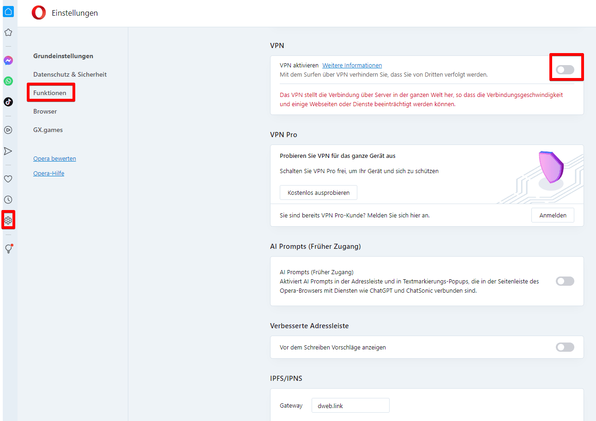The width and height of the screenshot is (596, 421).
Task: Go to Browser settings section
Action: pyautogui.click(x=45, y=111)
